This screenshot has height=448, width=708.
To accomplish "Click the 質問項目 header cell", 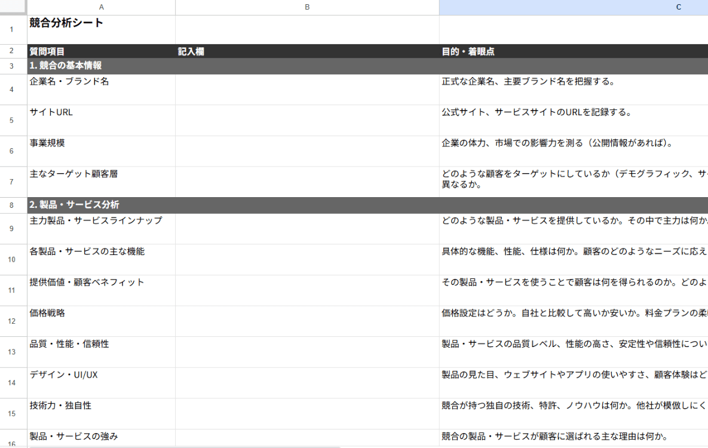I will click(x=101, y=52).
